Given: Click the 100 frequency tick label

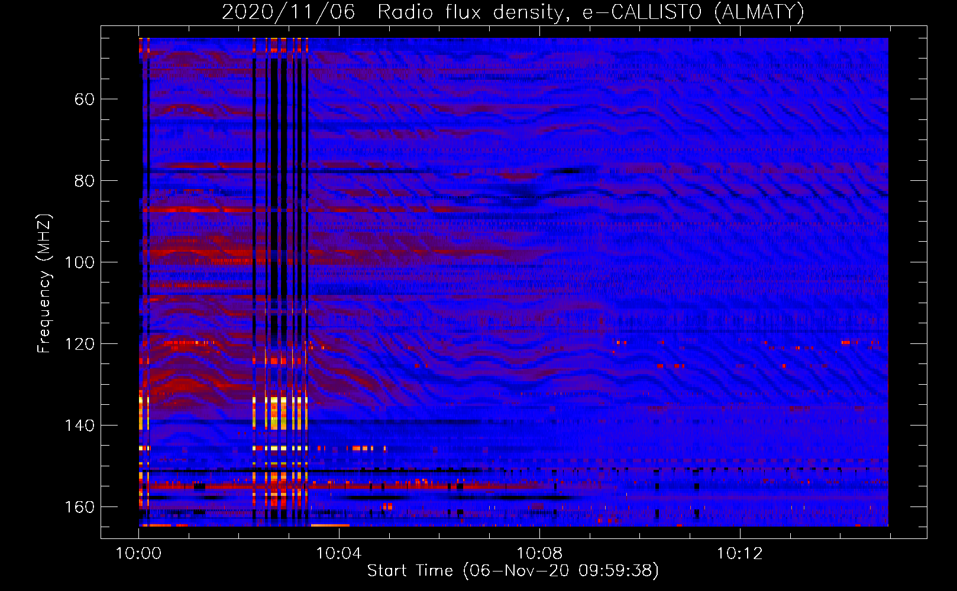Looking at the screenshot, I should (80, 262).
